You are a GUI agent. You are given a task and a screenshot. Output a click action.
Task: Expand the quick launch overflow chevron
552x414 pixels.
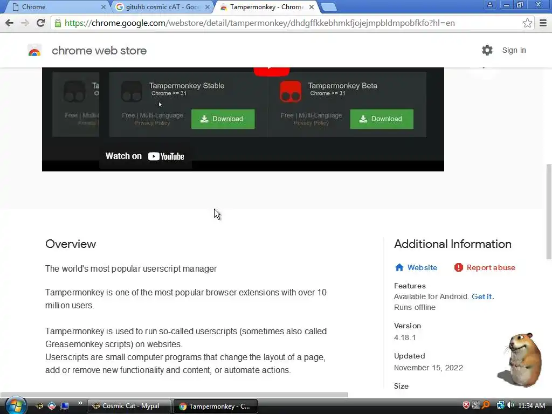click(x=80, y=403)
